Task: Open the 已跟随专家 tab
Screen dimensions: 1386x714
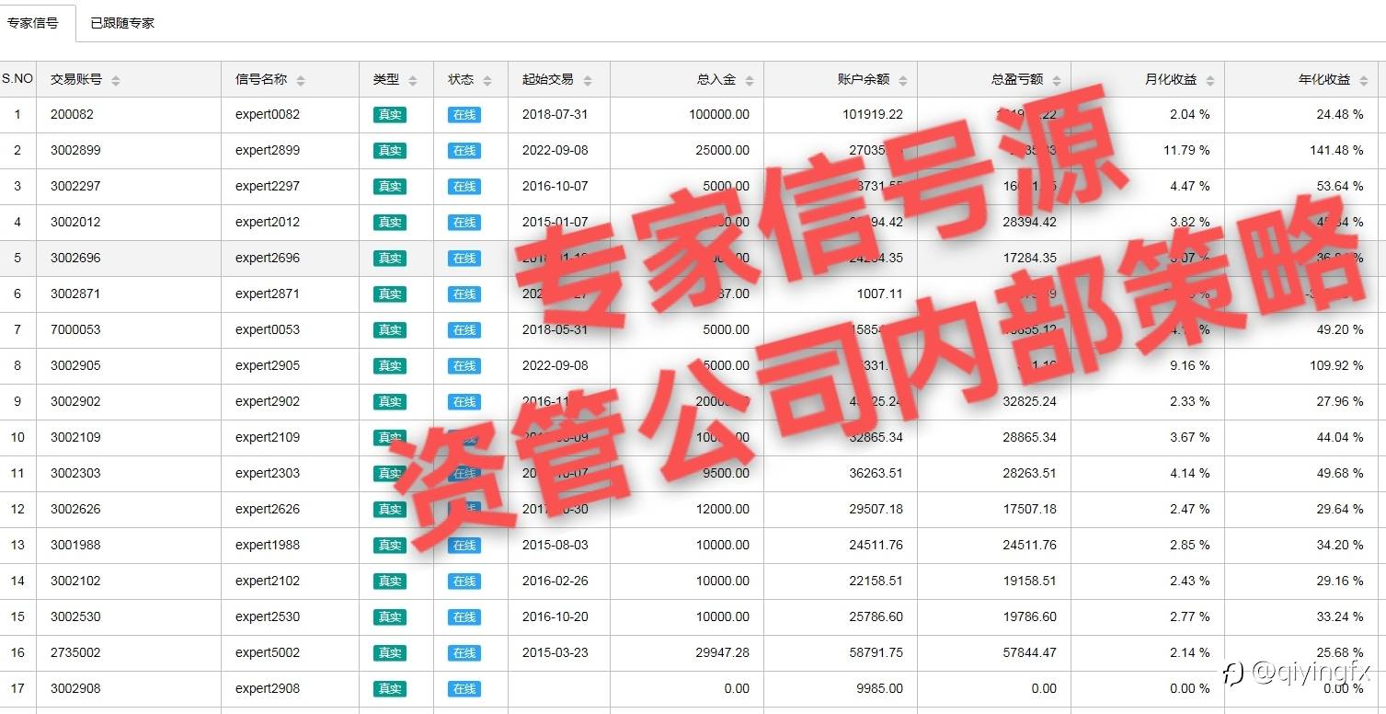Action: 122,23
